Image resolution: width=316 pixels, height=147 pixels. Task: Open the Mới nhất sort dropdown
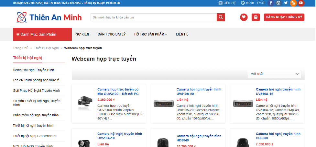(x=274, y=74)
